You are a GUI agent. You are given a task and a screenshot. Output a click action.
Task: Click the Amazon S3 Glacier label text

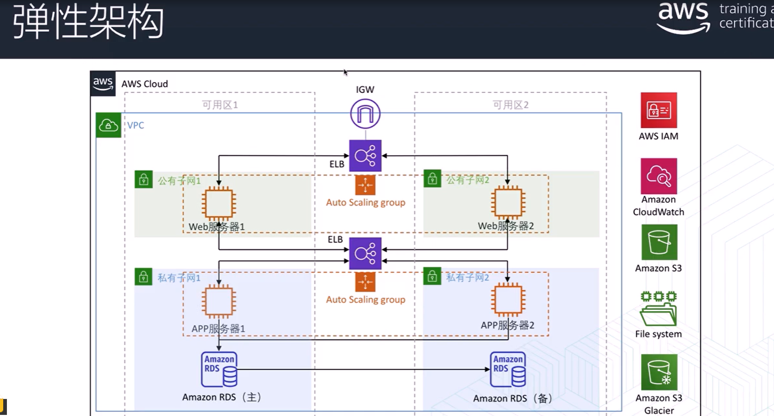point(659,404)
